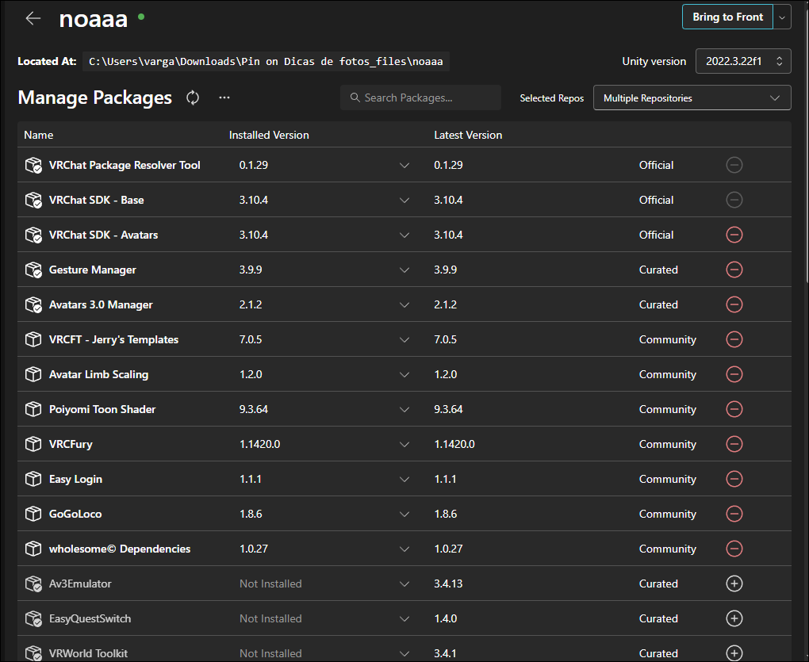
Task: Click the Installed Version column header
Action: point(269,135)
